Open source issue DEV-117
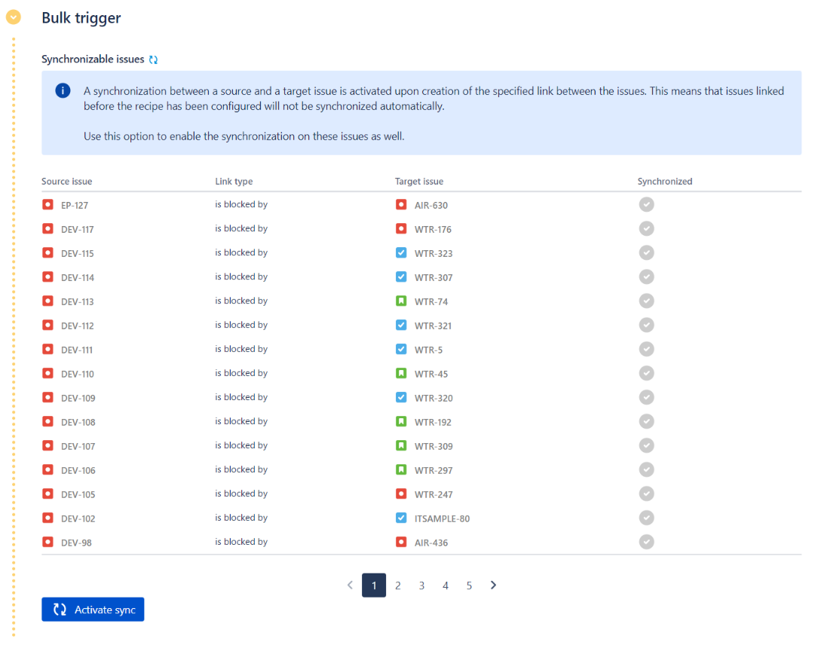This screenshot has height=648, width=821. click(x=78, y=229)
